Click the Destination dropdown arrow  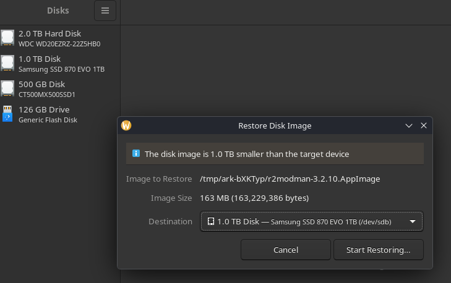(413, 221)
